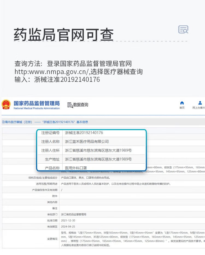Select registrant name 浙江蓝禾医疗用品有限公司
The width and height of the screenshot is (205, 255).
point(87,141)
